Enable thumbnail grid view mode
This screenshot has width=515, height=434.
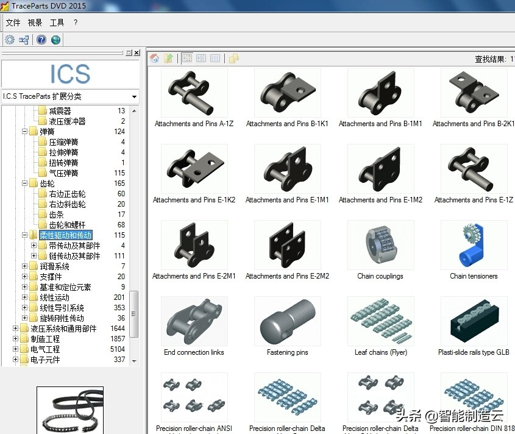(x=186, y=58)
